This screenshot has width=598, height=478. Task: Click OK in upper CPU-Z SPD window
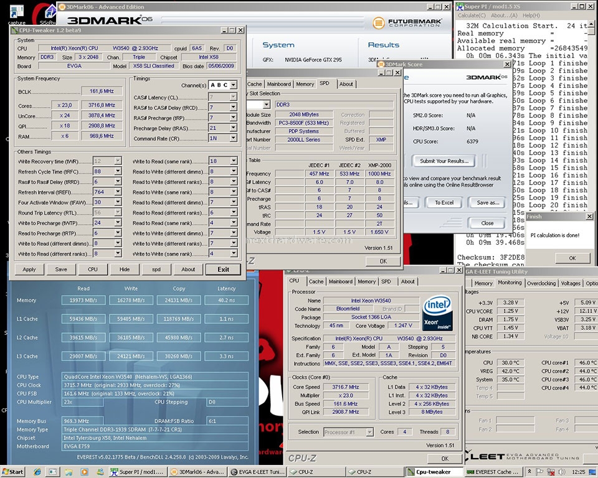pyautogui.click(x=383, y=261)
